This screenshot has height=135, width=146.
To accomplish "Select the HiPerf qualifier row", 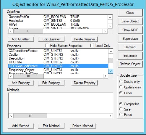I will 58,24.
